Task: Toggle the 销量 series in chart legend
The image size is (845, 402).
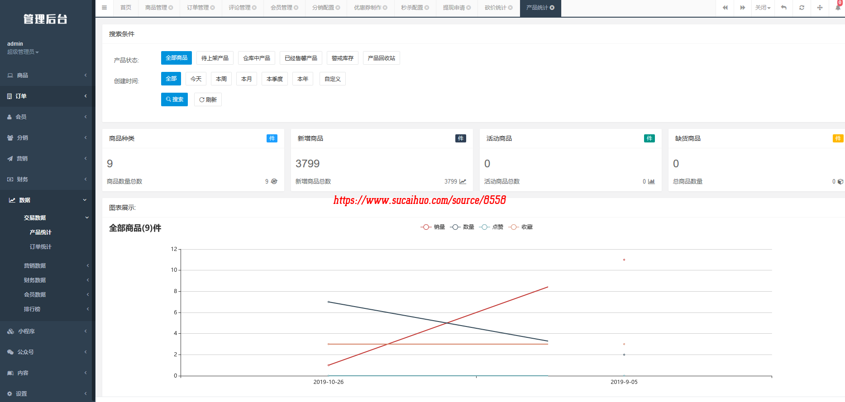Action: pyautogui.click(x=433, y=227)
